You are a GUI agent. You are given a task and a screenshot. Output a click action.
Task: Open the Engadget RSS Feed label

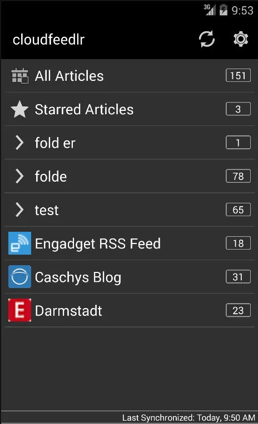point(98,243)
